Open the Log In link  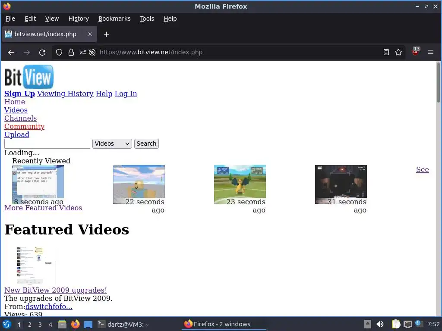pyautogui.click(x=126, y=94)
